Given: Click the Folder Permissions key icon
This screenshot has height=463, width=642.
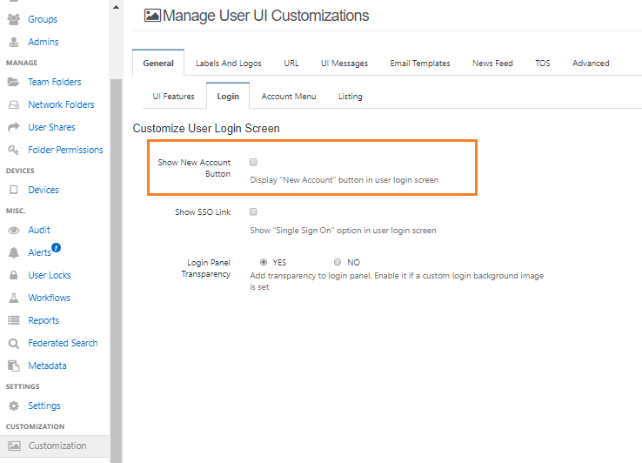Looking at the screenshot, I should pyautogui.click(x=13, y=150).
